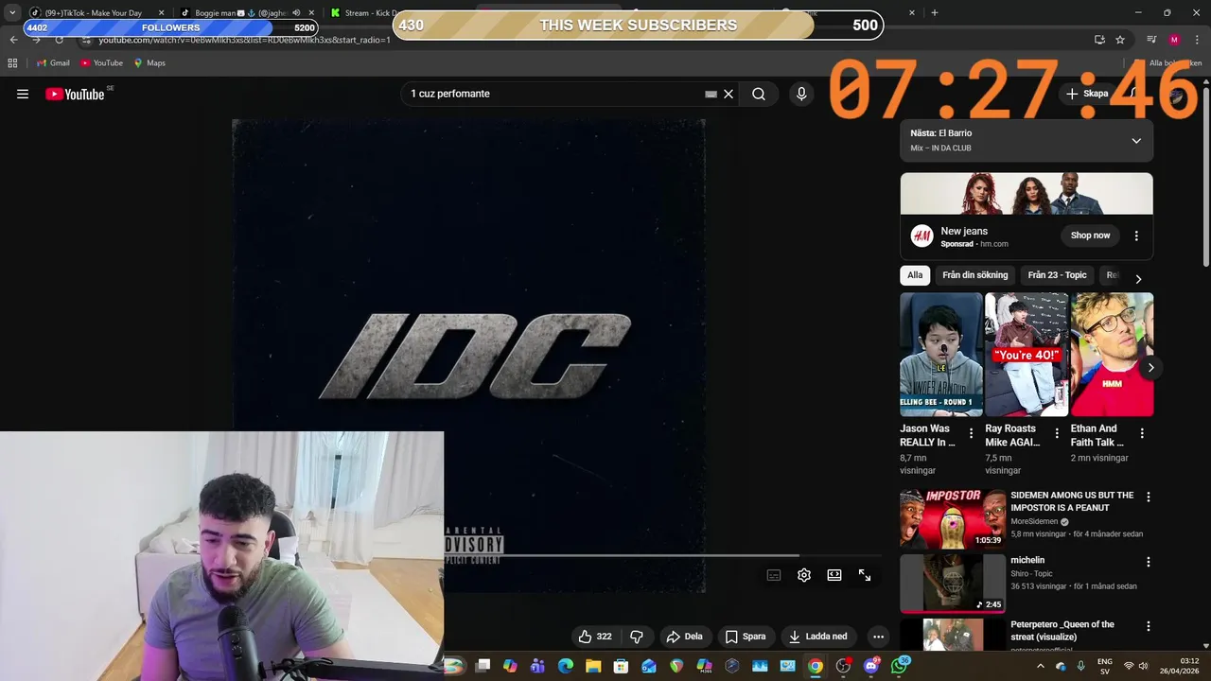Select the Alla filter chip
Screen dimensions: 1211x681
click(915, 275)
